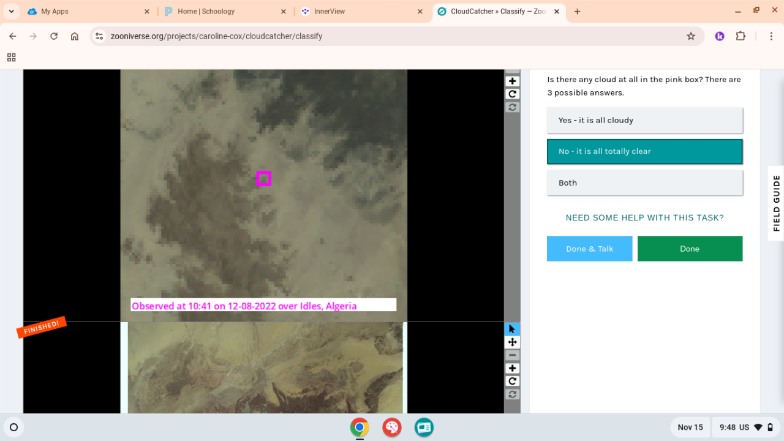Reload the CloudCatcher page
This screenshot has width=784, height=441.
[x=54, y=36]
